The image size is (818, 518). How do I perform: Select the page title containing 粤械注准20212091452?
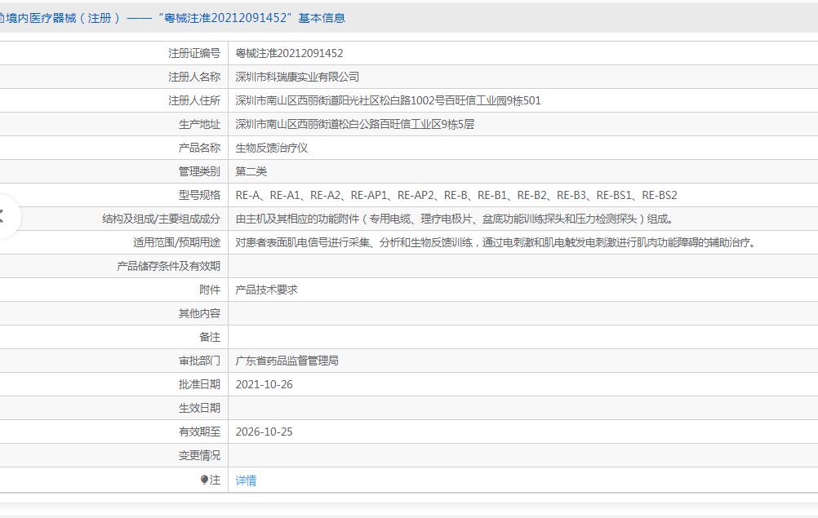(172, 18)
